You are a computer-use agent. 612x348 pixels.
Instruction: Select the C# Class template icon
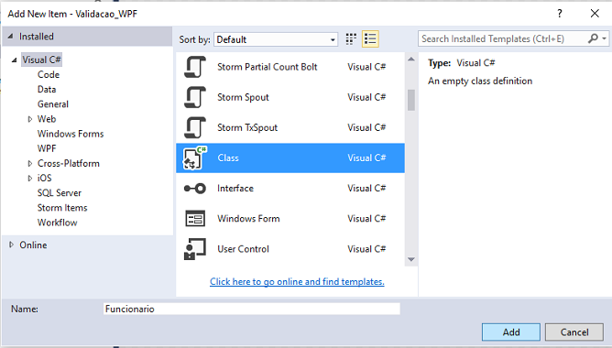tap(195, 158)
